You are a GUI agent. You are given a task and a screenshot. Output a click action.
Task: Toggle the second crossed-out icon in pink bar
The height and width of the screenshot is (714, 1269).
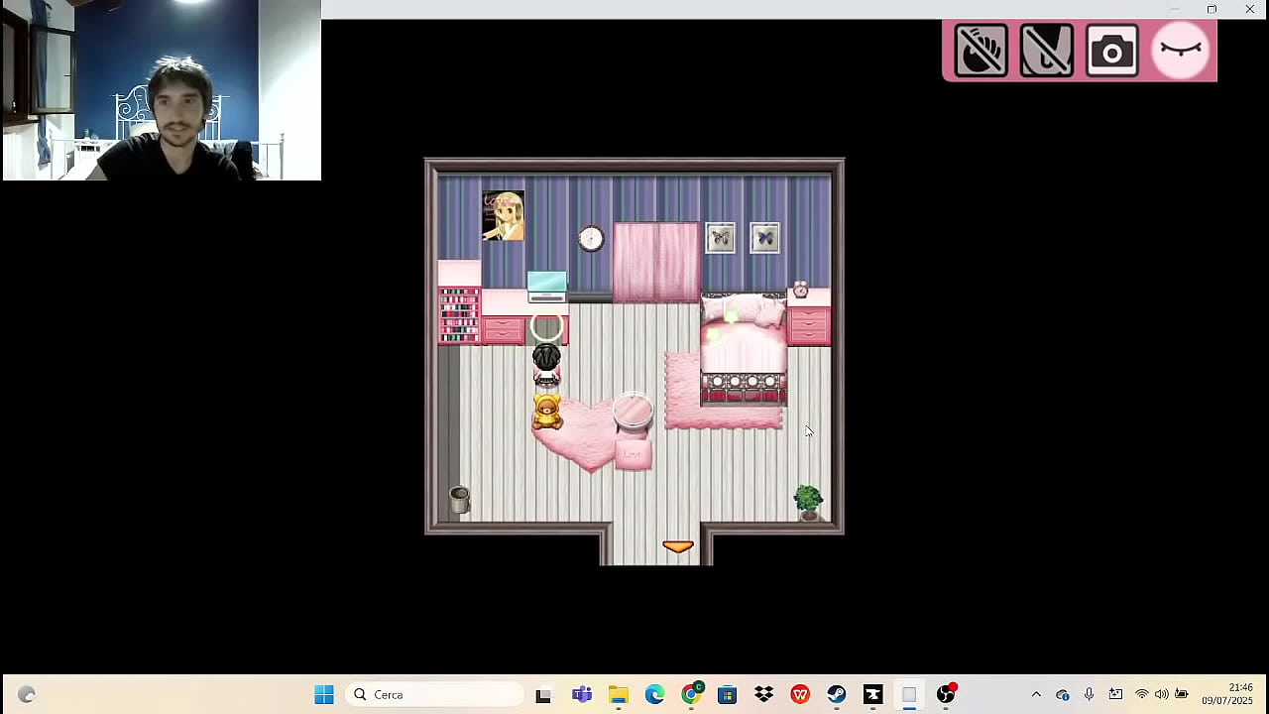coord(1046,51)
